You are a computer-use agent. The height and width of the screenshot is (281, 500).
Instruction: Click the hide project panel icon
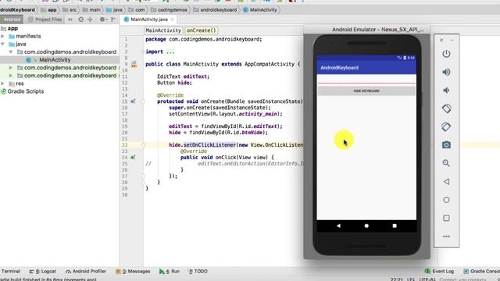[x=113, y=20]
